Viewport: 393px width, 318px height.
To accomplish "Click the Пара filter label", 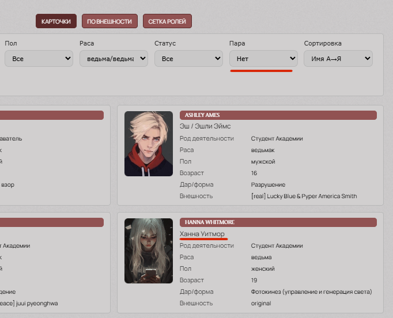I will [x=237, y=43].
